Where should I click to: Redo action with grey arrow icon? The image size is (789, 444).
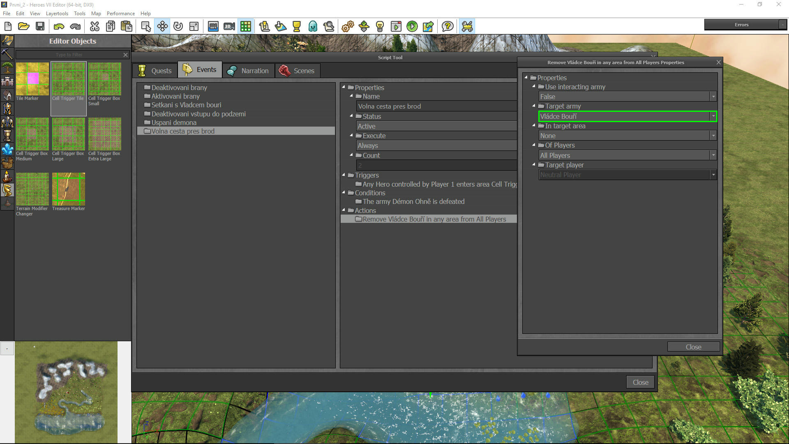pos(75,27)
